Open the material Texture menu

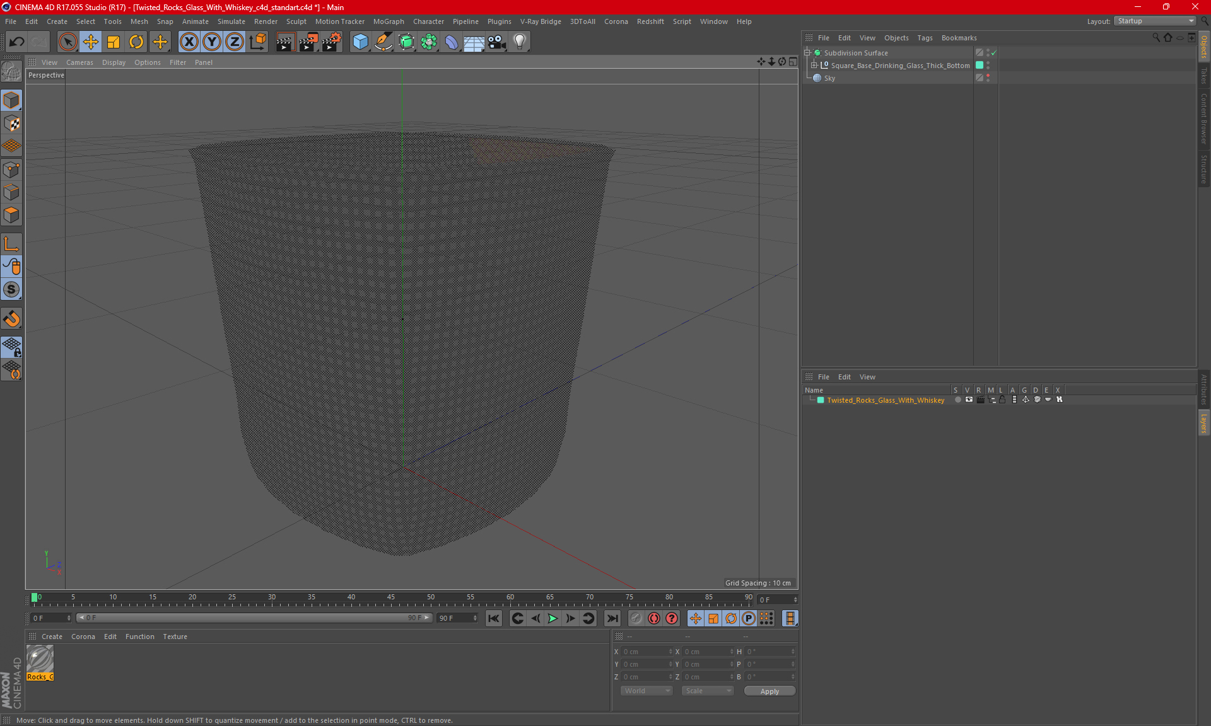point(175,637)
